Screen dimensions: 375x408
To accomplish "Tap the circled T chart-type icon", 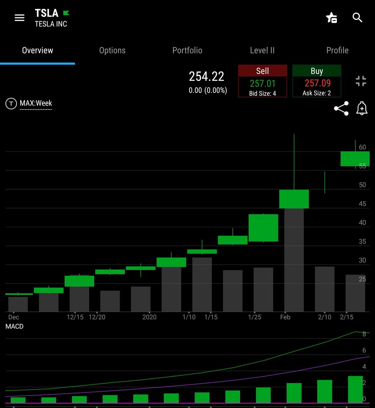I will pyautogui.click(x=11, y=104).
